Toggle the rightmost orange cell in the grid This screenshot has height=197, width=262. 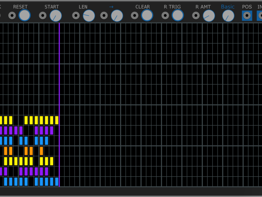click(41, 151)
